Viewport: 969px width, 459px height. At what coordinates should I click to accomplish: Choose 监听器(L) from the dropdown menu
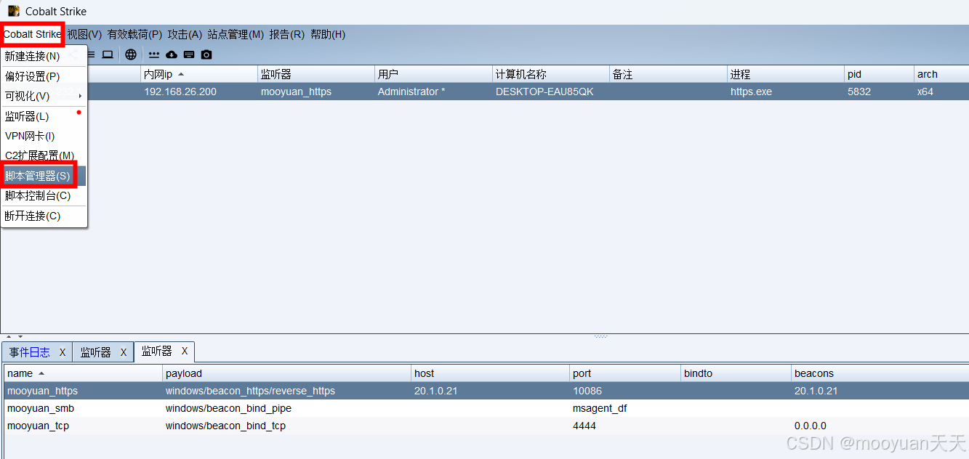coord(44,116)
